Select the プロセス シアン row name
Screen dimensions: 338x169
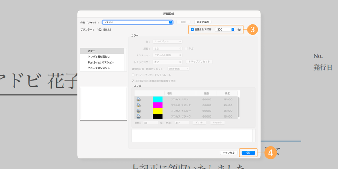[x=179, y=100]
